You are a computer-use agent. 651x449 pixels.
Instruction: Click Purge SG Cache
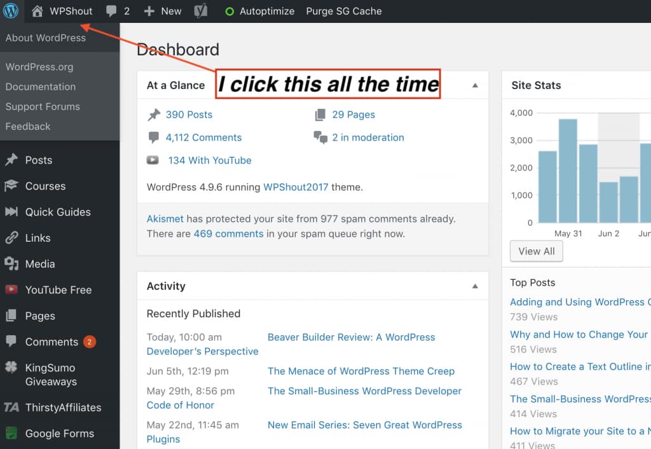pos(344,11)
